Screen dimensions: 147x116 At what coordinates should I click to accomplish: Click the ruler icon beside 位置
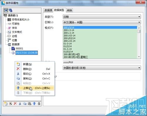tap(9, 40)
